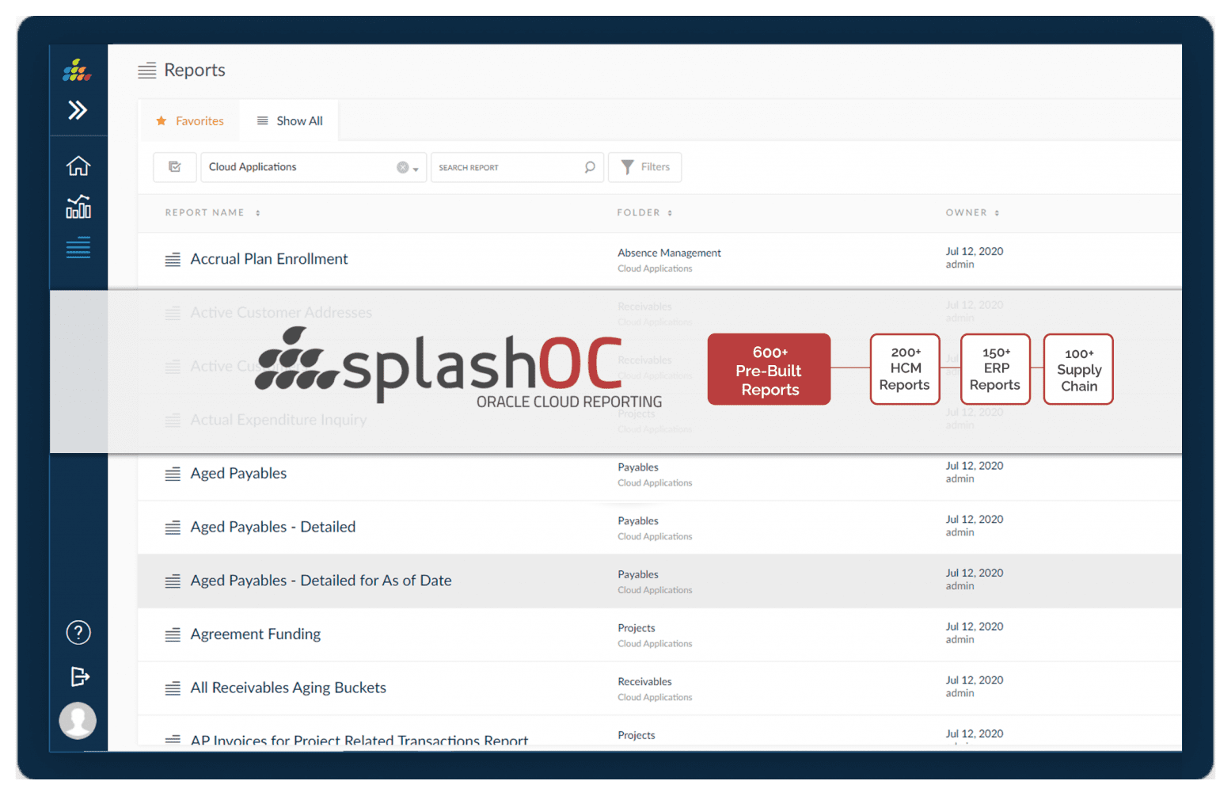
Task: Toggle Report Name sort order
Action: (257, 212)
